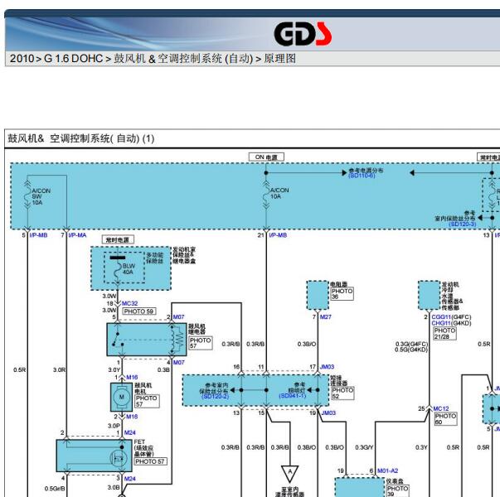
Task: Click the M01-A2 connector label
Action: [387, 470]
